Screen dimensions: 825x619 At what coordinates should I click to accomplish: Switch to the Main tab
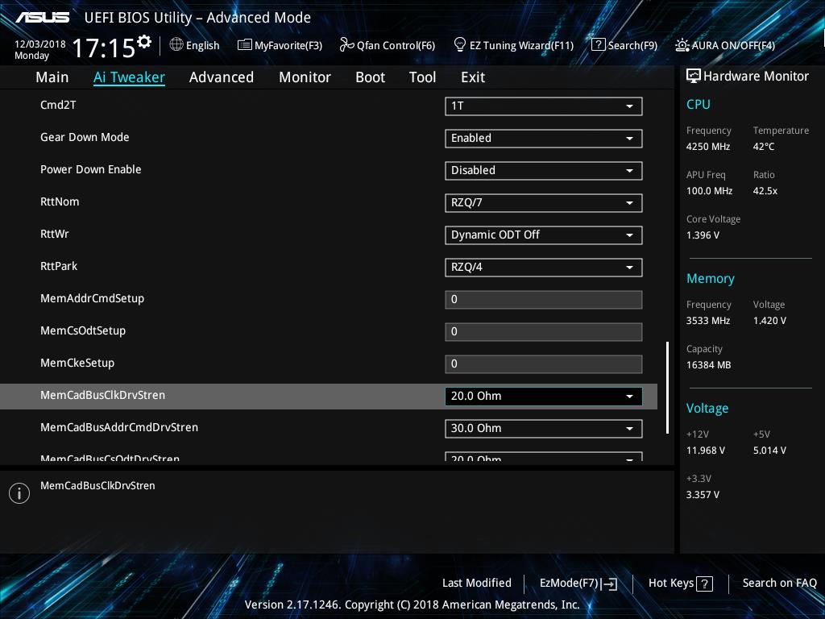click(52, 77)
